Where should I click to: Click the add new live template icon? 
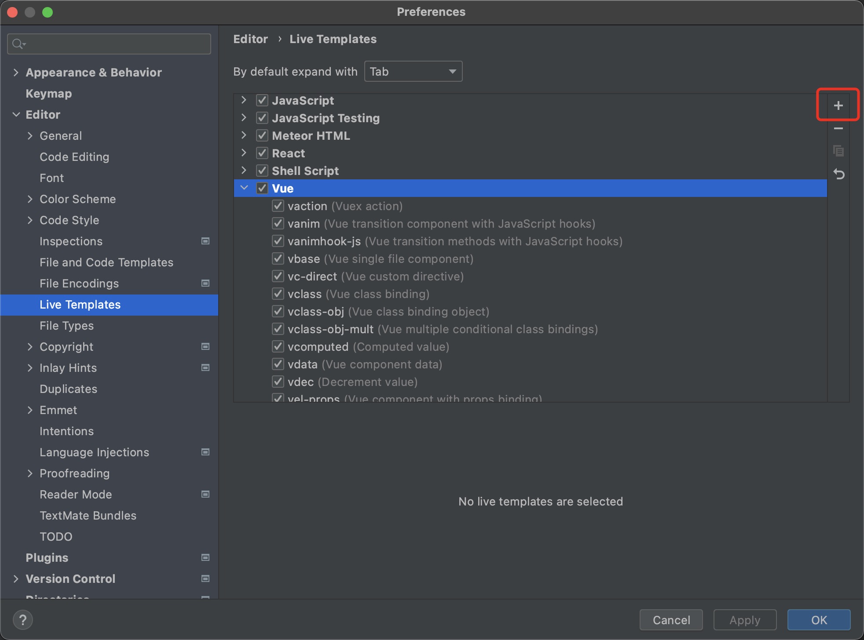pyautogui.click(x=838, y=105)
